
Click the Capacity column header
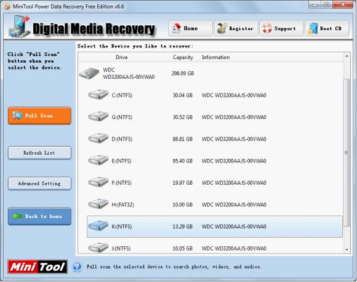pyautogui.click(x=183, y=57)
